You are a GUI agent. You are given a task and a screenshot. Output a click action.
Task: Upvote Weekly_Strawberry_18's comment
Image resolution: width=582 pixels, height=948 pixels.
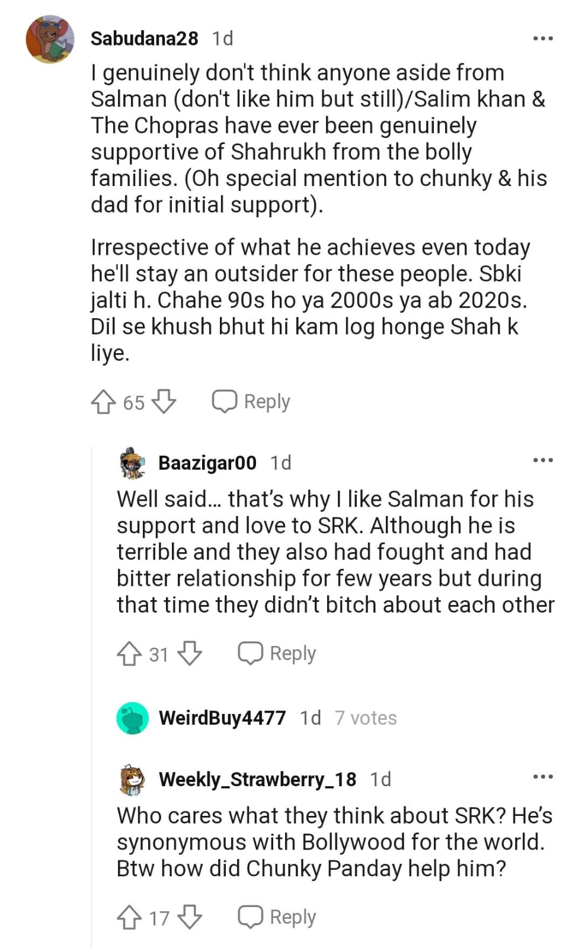click(129, 918)
